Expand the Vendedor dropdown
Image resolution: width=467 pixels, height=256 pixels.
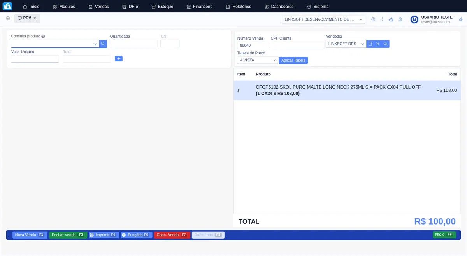coord(362,44)
